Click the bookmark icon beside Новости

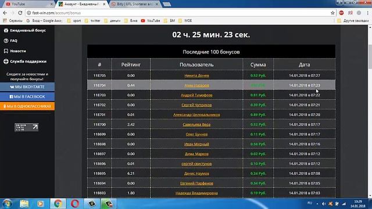click(x=6, y=51)
